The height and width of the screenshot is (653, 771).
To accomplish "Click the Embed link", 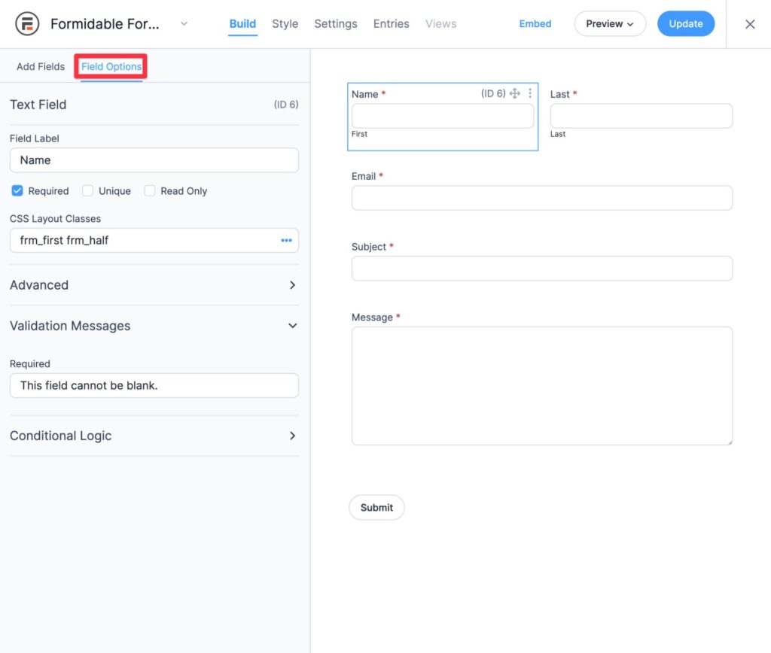I will coord(535,23).
